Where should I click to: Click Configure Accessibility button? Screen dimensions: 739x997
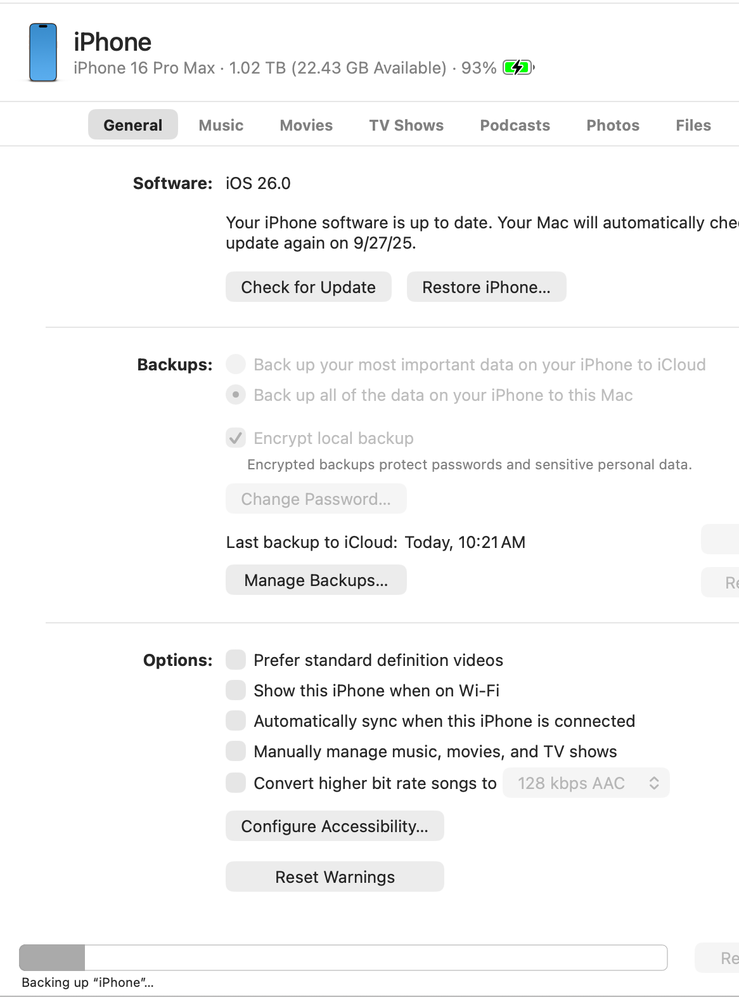pos(335,826)
